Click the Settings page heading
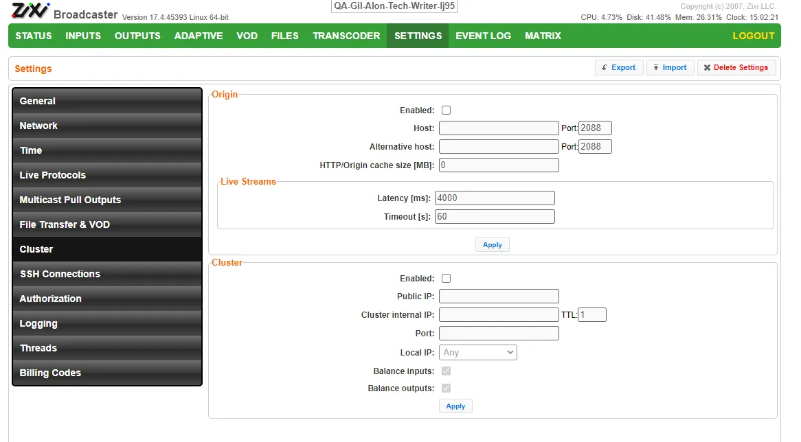 (x=33, y=69)
